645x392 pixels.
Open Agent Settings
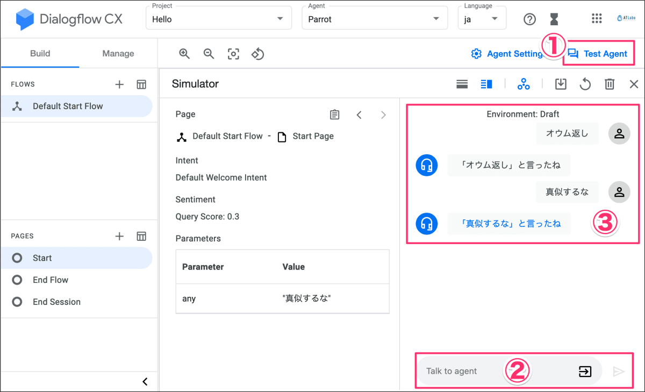click(507, 54)
